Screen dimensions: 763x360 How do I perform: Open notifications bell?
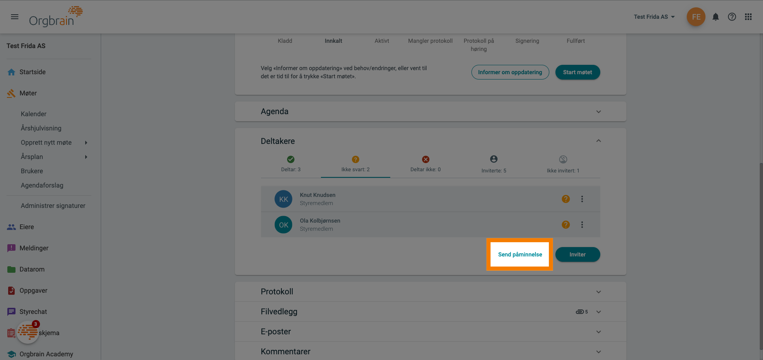715,17
